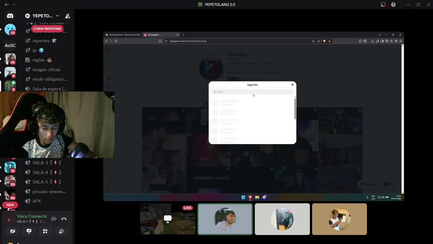Reload the page in the streamed browser
The image size is (433, 244).
116,41
